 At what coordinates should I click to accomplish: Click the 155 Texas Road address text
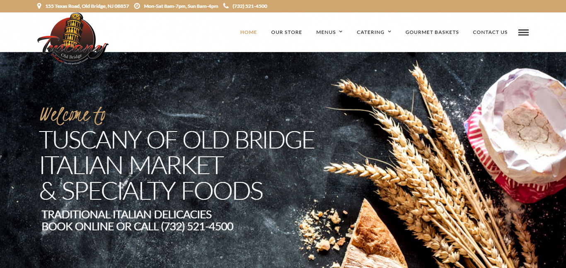[87, 6]
